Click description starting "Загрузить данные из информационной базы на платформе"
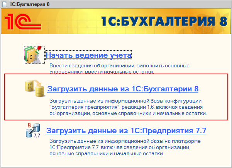This screenshot has height=168, width=232. point(125,147)
